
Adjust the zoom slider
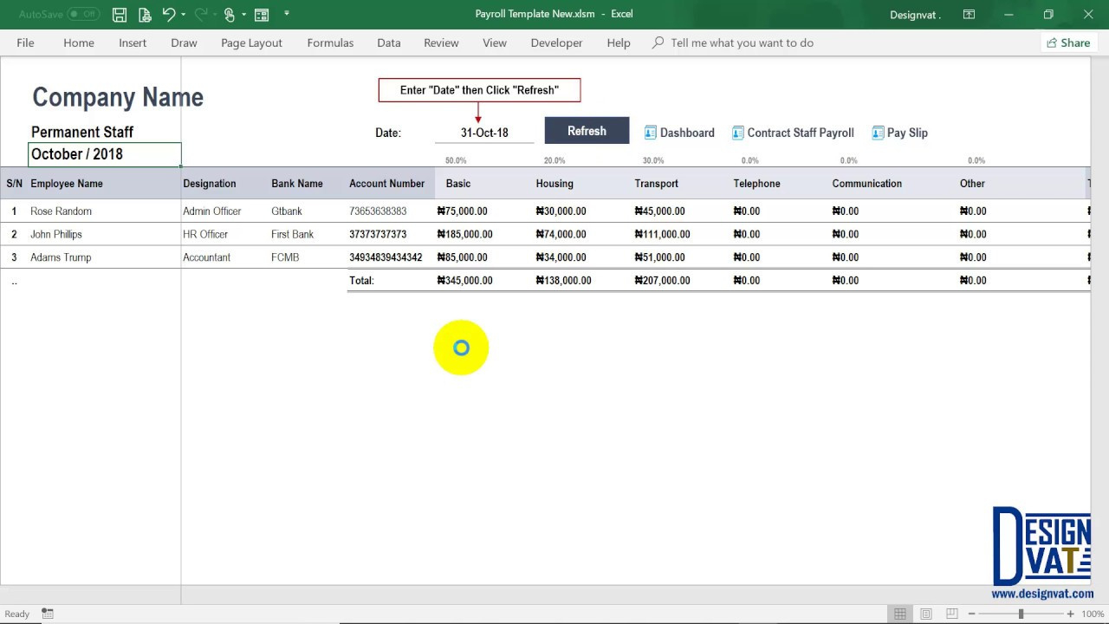point(1020,613)
